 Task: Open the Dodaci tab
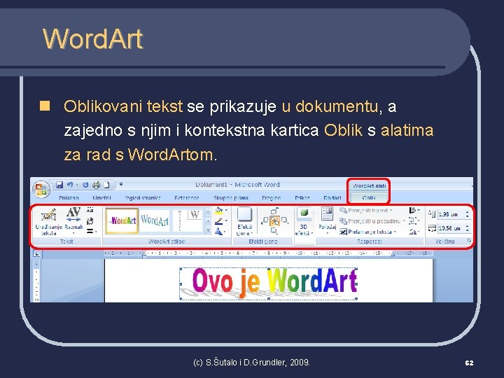click(x=332, y=197)
